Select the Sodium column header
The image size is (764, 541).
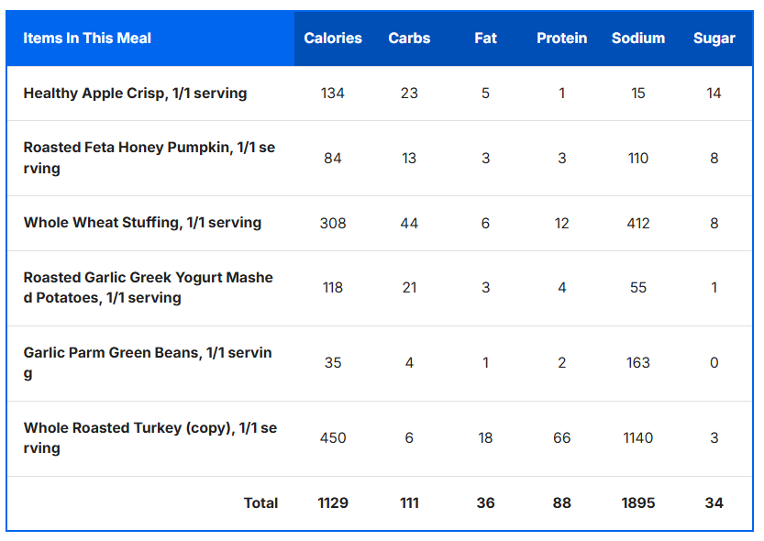(x=638, y=39)
